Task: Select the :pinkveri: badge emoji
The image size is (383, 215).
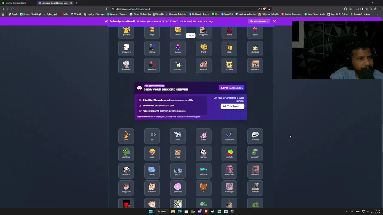Action: [178, 188]
